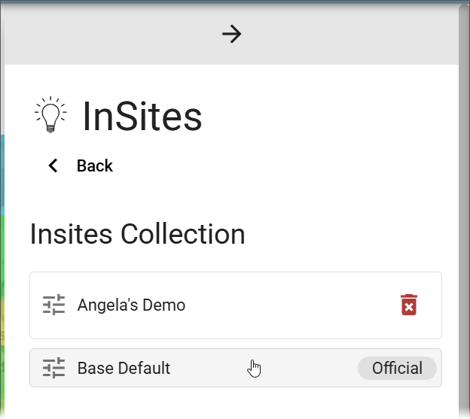
Task: Delete Angela's Demo with the red trash icon
Action: (409, 305)
